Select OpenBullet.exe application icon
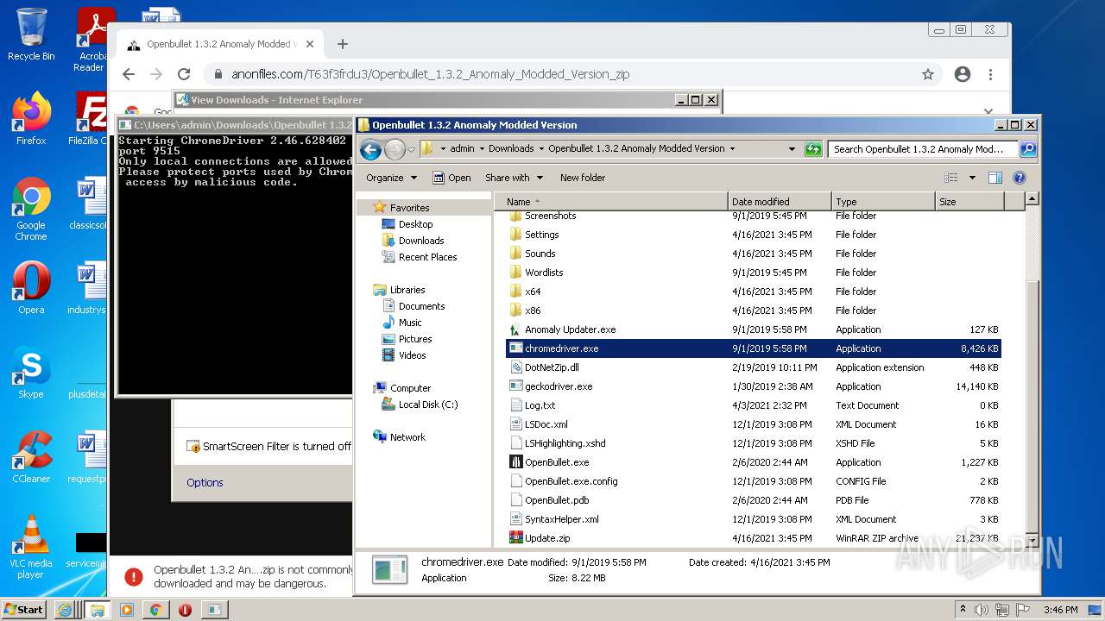Viewport: 1105px width, 621px height. [516, 462]
